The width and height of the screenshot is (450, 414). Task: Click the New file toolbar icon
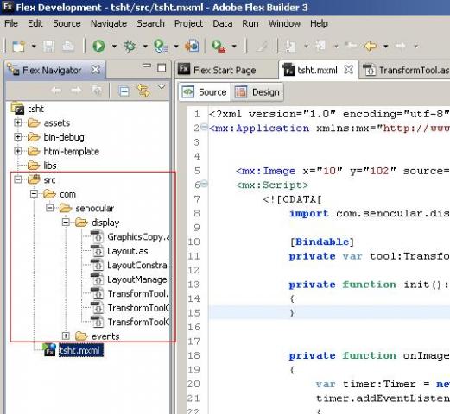pos(19,46)
